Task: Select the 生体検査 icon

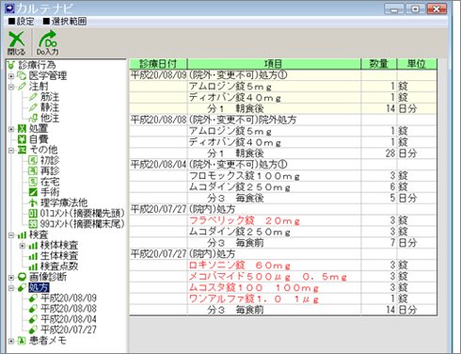Action: (33, 256)
